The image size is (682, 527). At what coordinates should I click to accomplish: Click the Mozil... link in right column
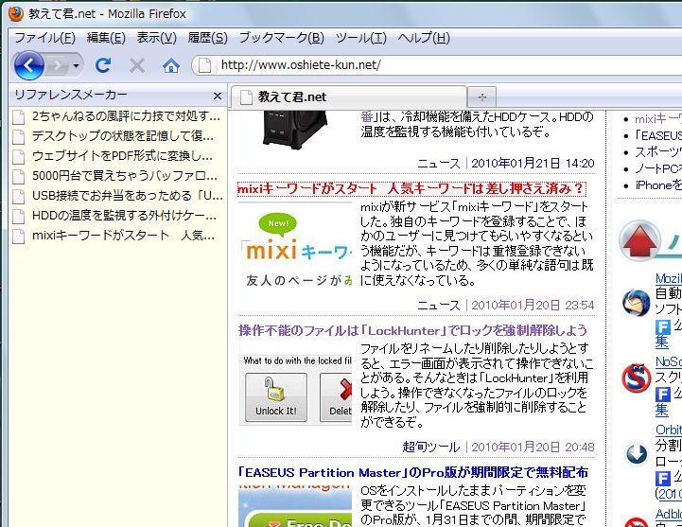(x=669, y=278)
